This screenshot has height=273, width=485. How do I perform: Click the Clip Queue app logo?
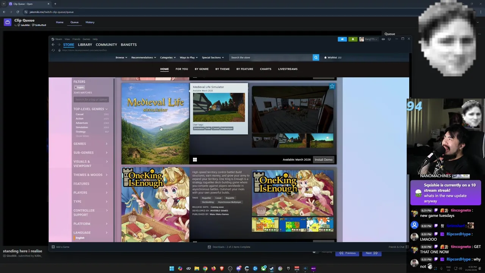7,22
